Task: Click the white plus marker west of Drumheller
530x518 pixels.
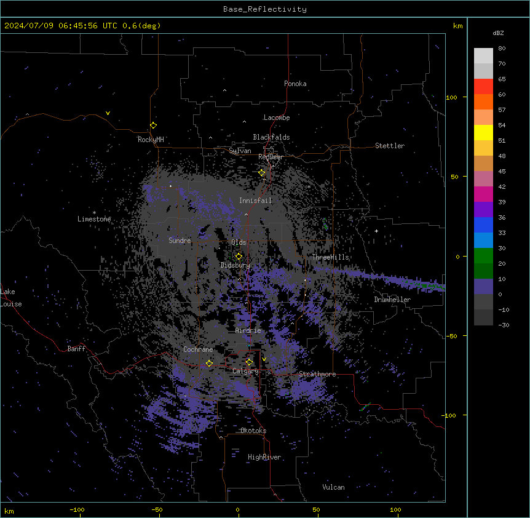Action: pyautogui.click(x=376, y=231)
